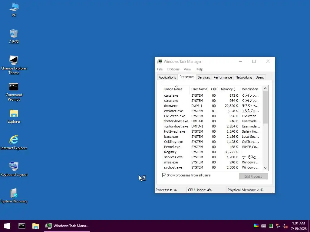Click the End Process button
Screen dimensions: 310x232
coord(253,176)
